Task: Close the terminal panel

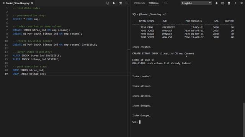Action: [242, 3]
